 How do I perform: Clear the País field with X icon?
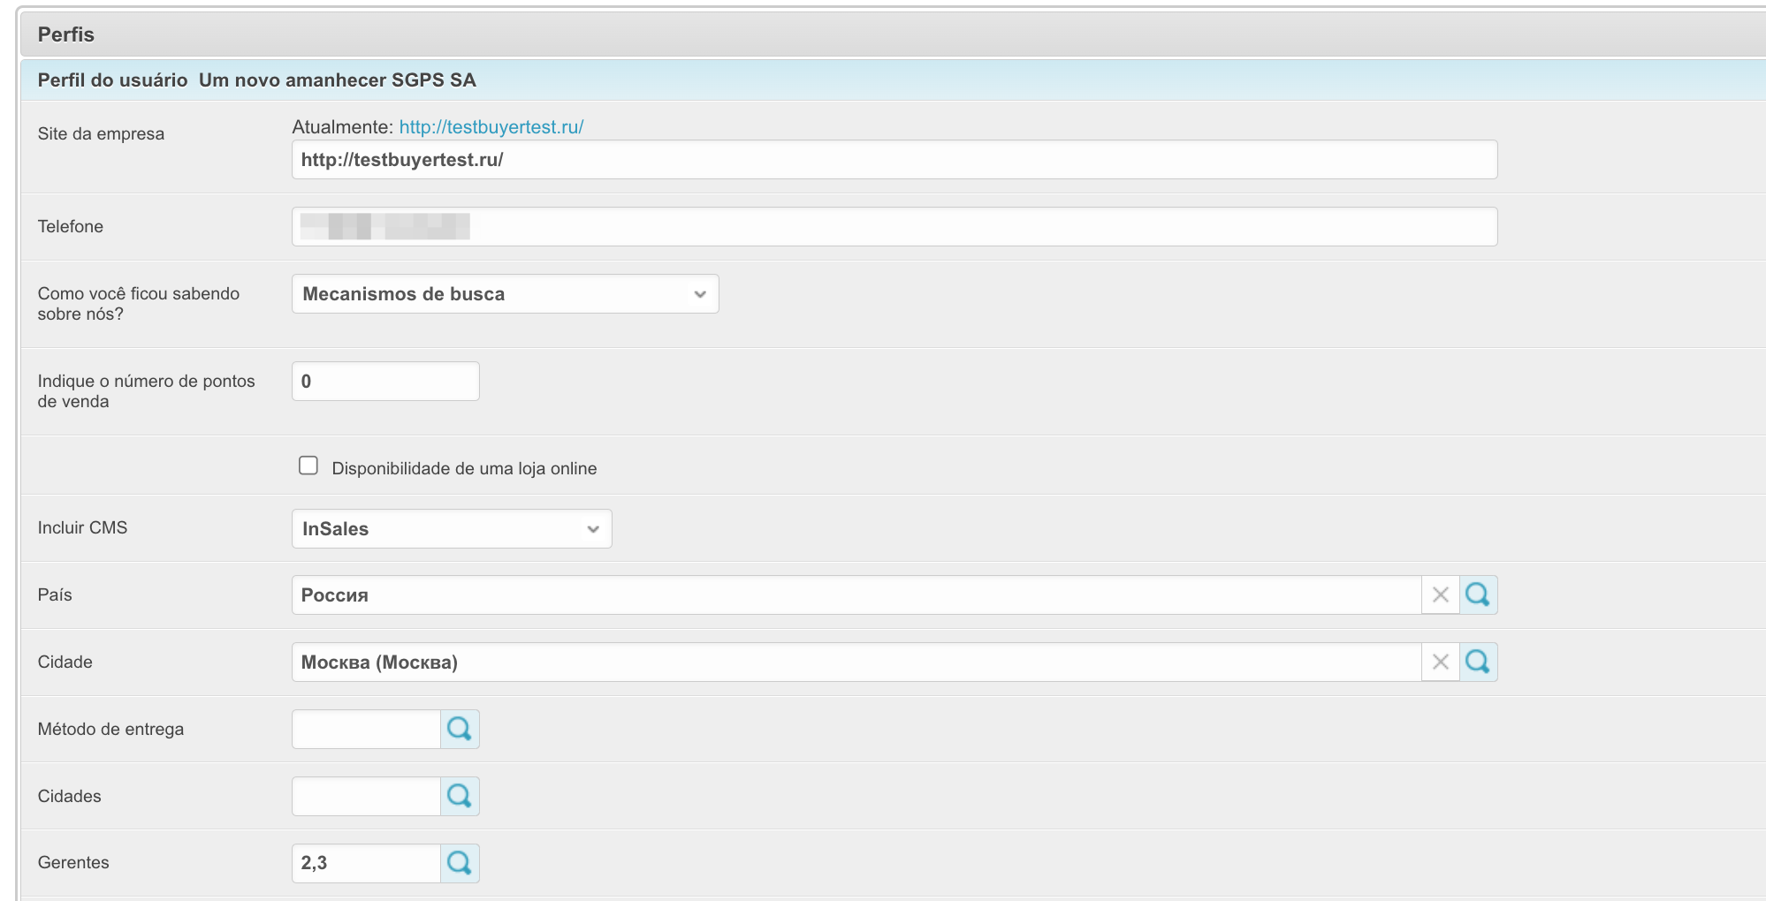1440,595
